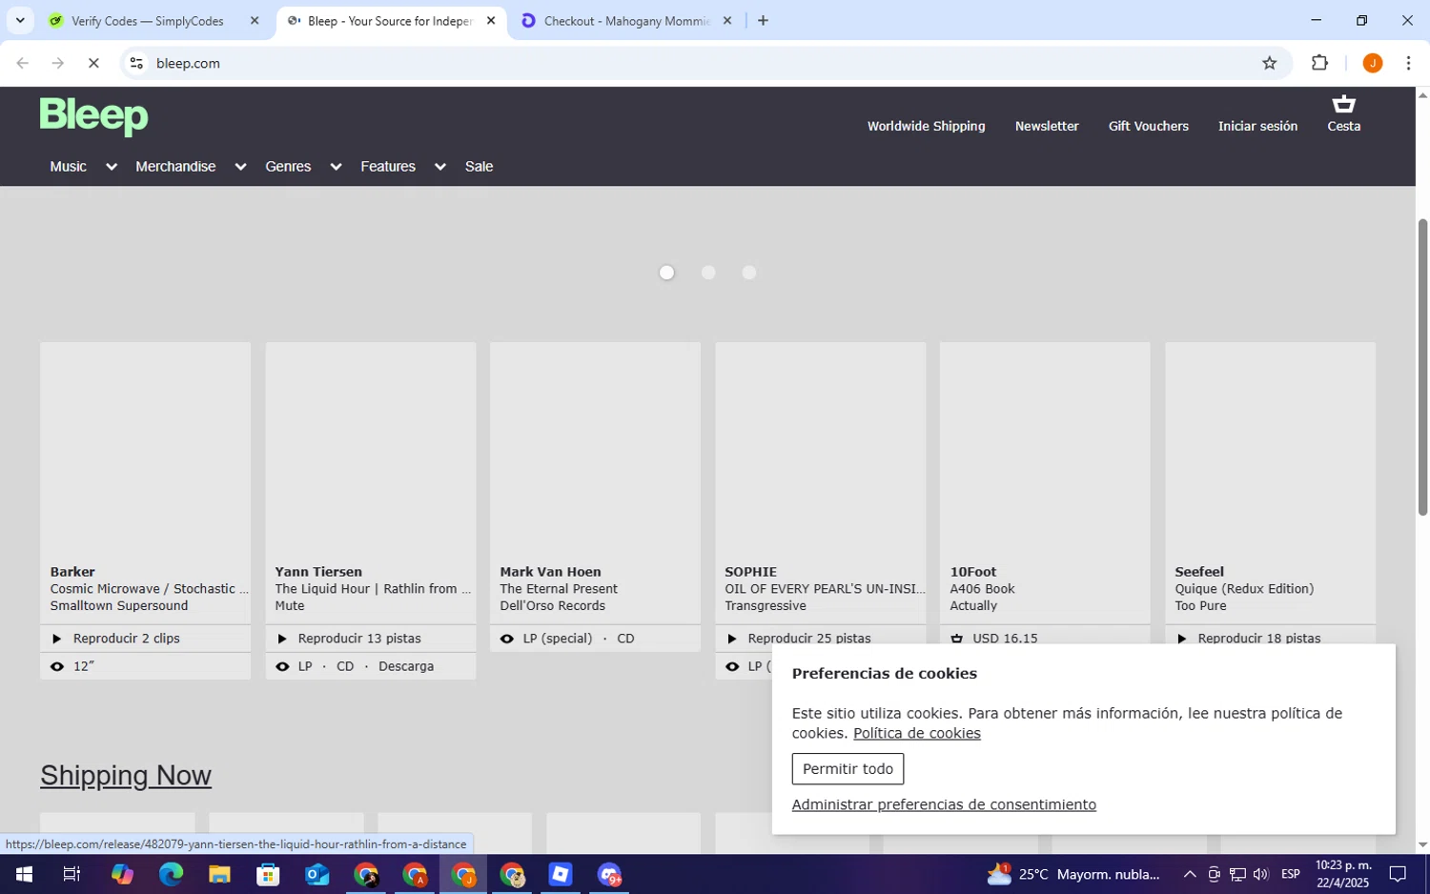Image resolution: width=1430 pixels, height=894 pixels.
Task: Click eye icon beside LP (special)
Action: 506,639
